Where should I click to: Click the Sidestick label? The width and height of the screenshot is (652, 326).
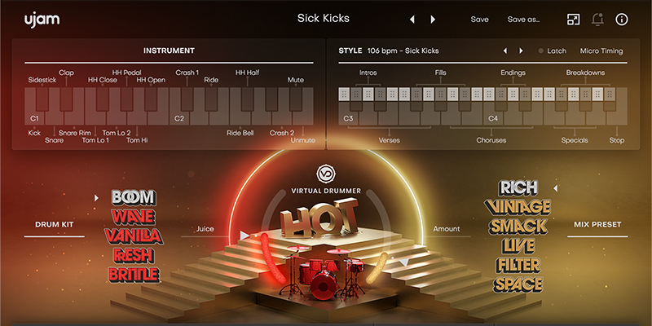coord(42,80)
